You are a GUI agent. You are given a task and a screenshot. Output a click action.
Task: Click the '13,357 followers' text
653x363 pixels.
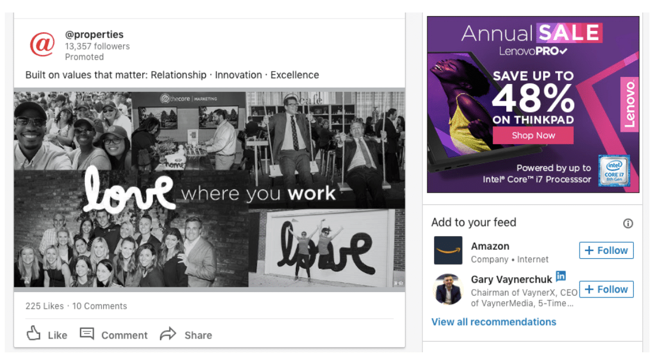click(x=97, y=46)
